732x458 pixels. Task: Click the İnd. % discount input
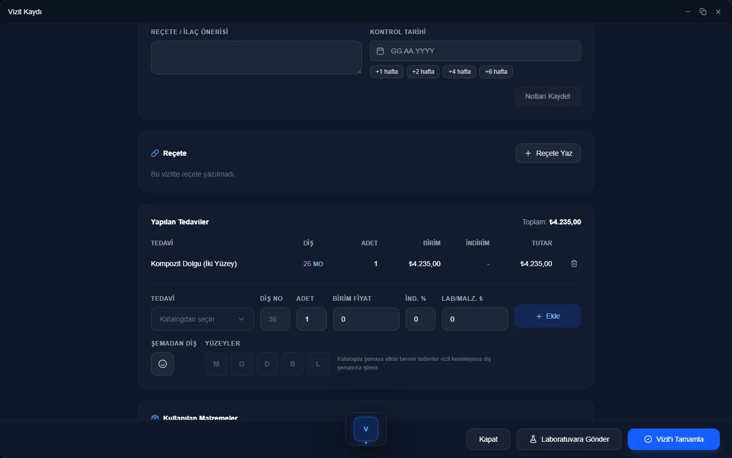click(420, 319)
